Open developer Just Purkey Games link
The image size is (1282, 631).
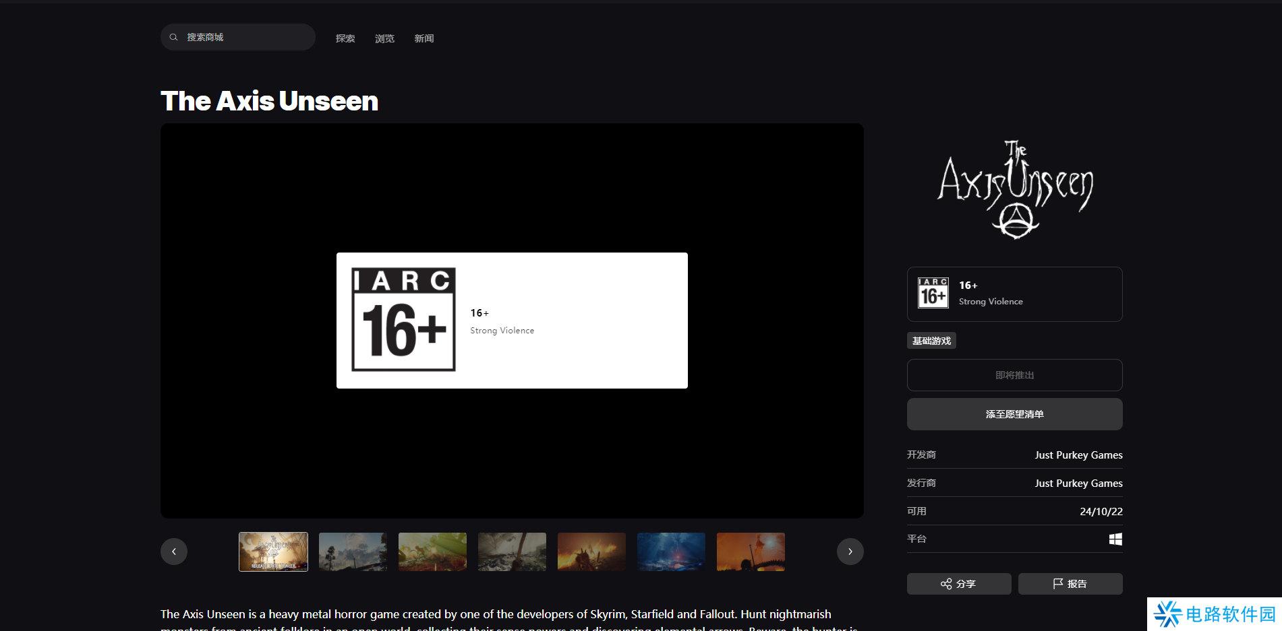pyautogui.click(x=1078, y=455)
